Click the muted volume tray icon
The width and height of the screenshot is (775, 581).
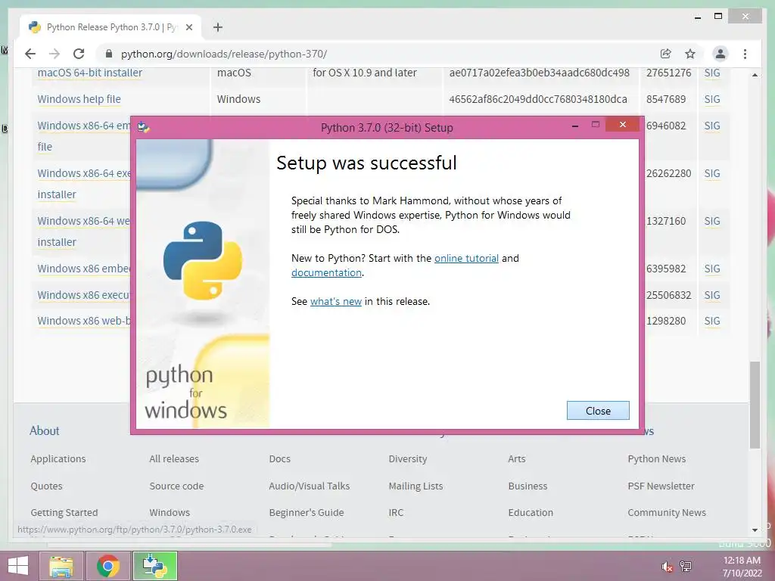pos(667,567)
